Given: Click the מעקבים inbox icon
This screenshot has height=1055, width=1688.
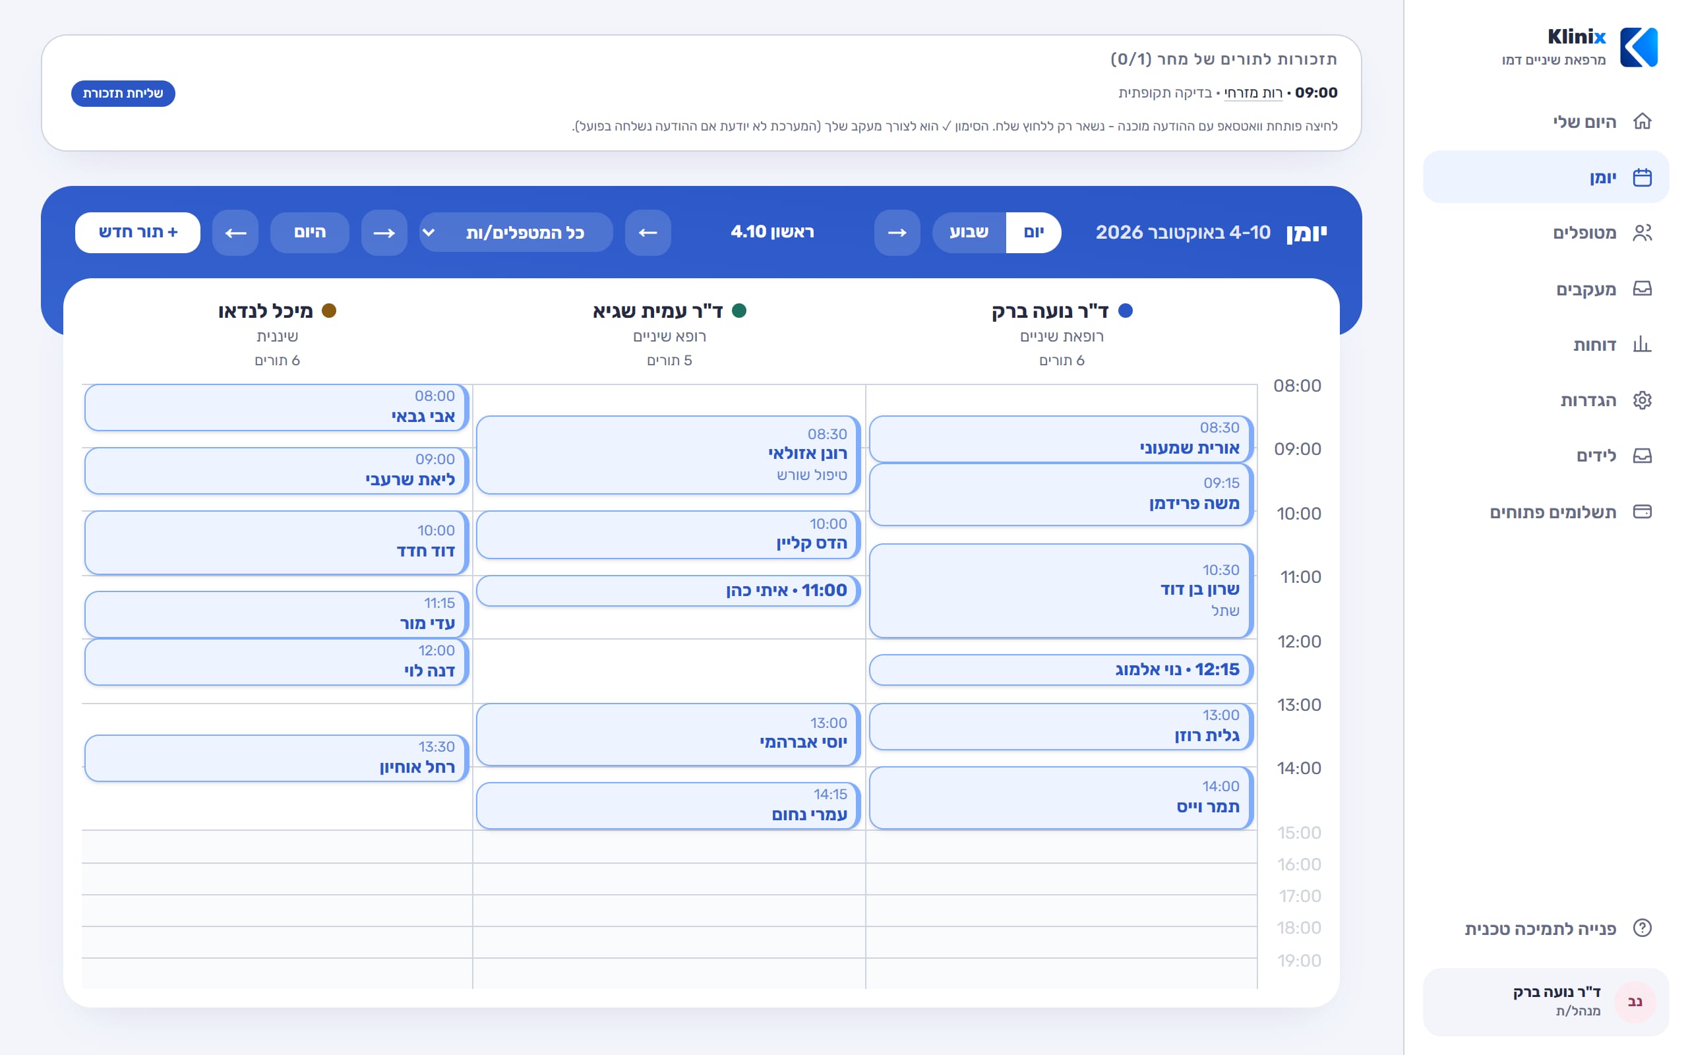Looking at the screenshot, I should pyautogui.click(x=1642, y=288).
